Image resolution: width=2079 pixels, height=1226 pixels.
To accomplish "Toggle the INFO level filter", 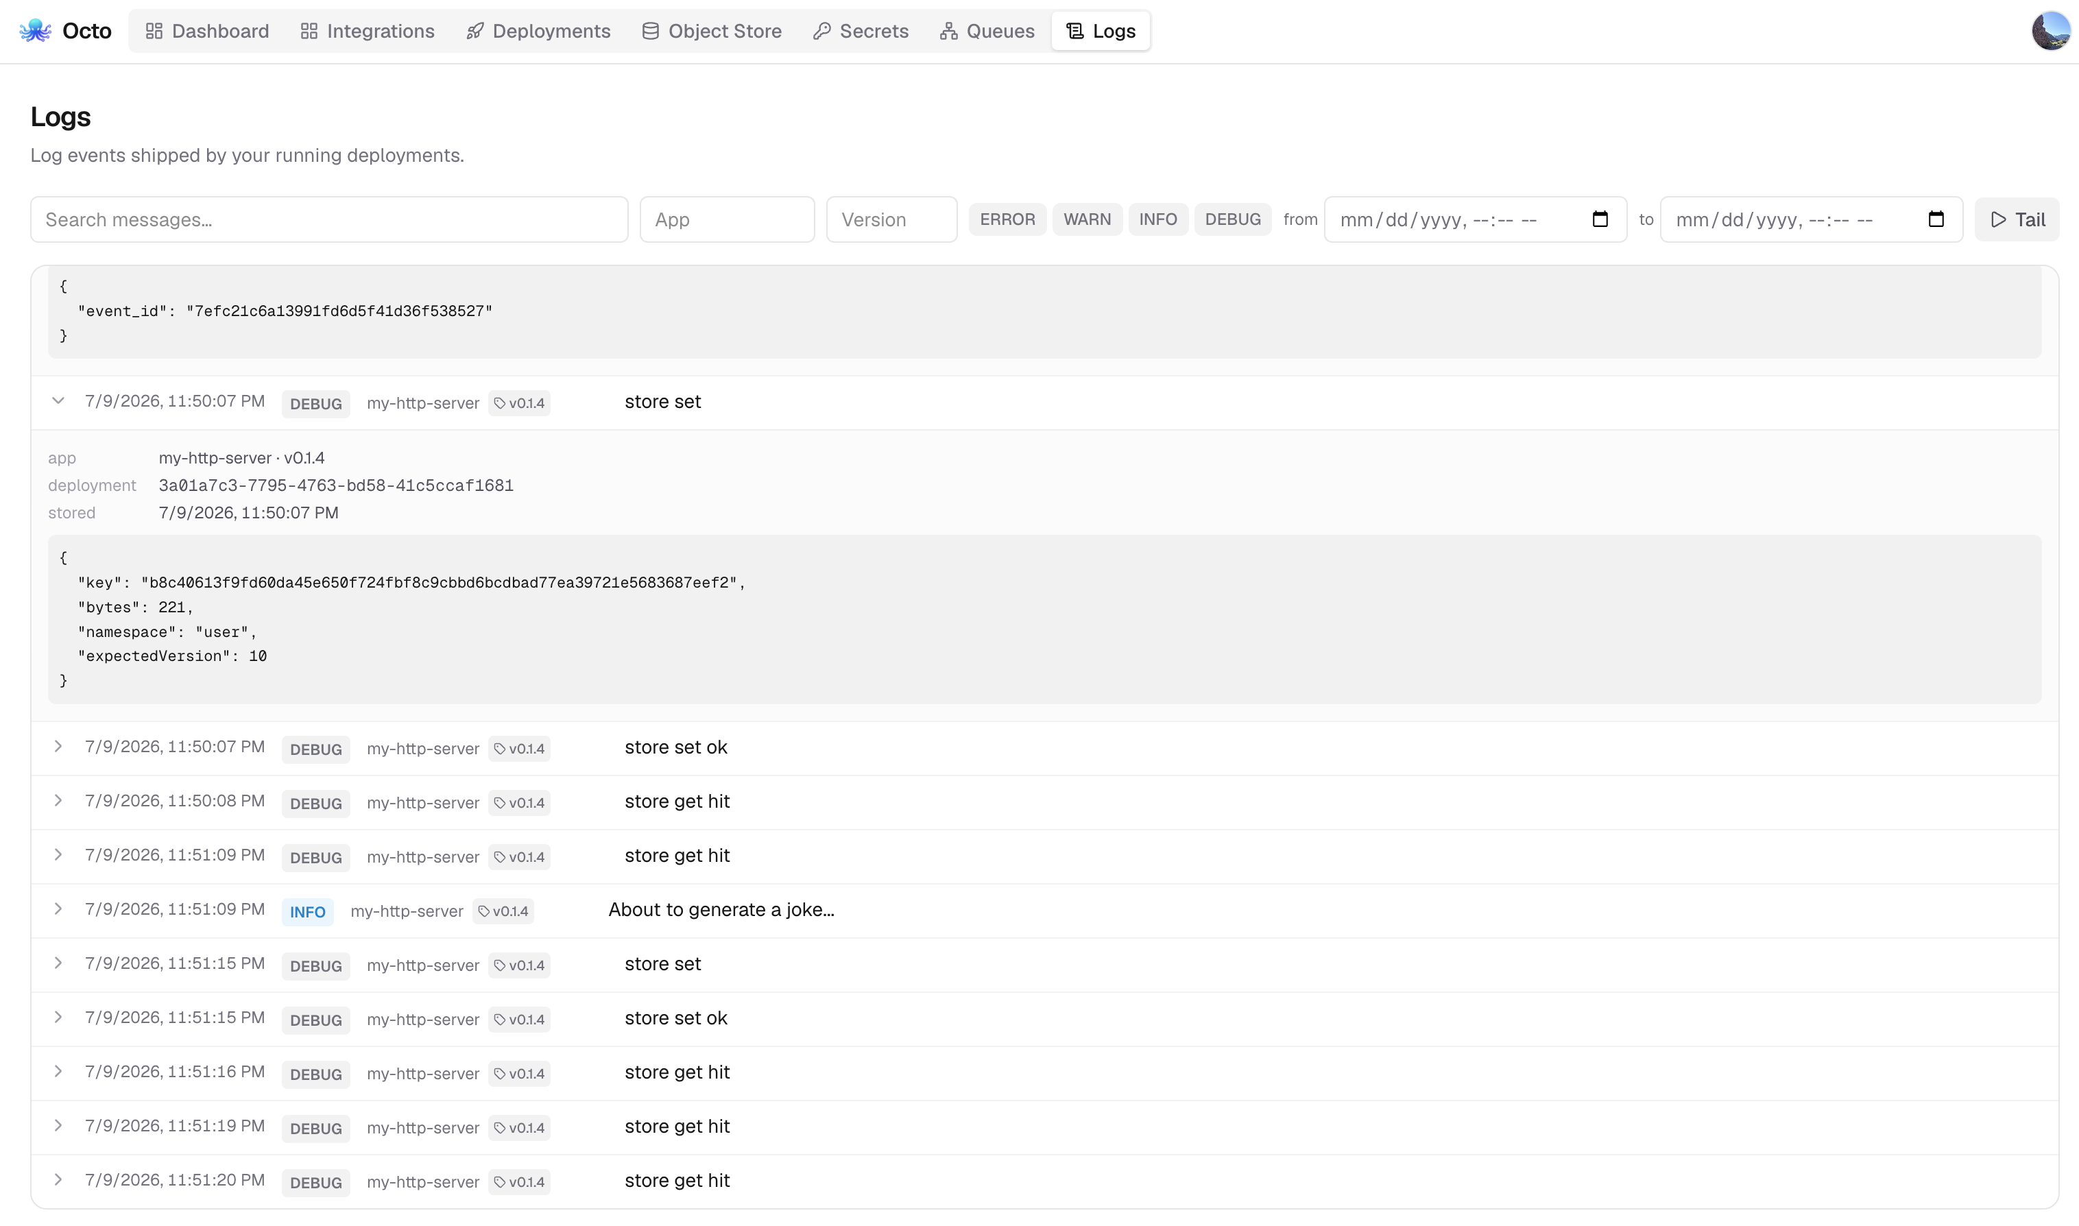I will click(1158, 219).
